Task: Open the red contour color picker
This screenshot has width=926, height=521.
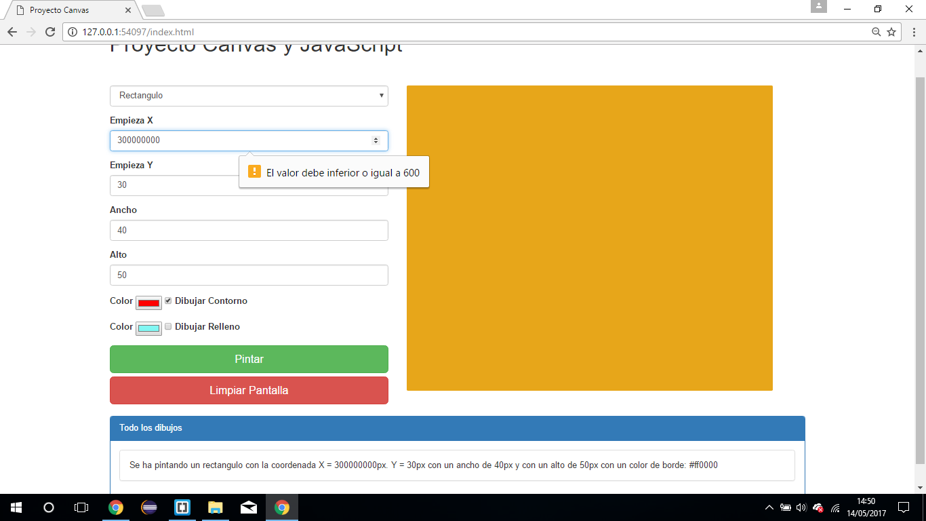Action: point(148,303)
